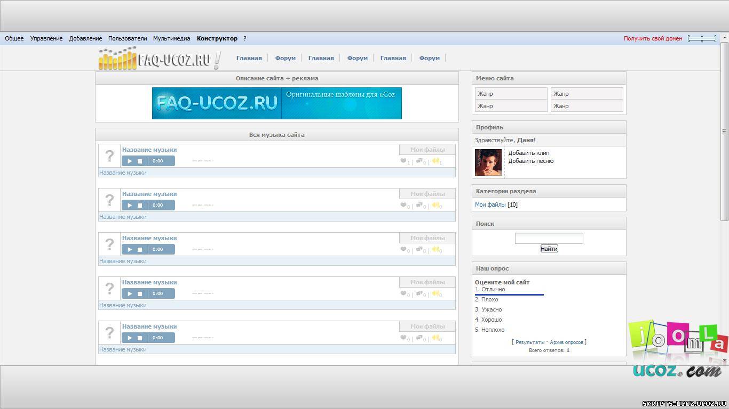Like the third music entry via heart icon
729x409 pixels.
(403, 249)
